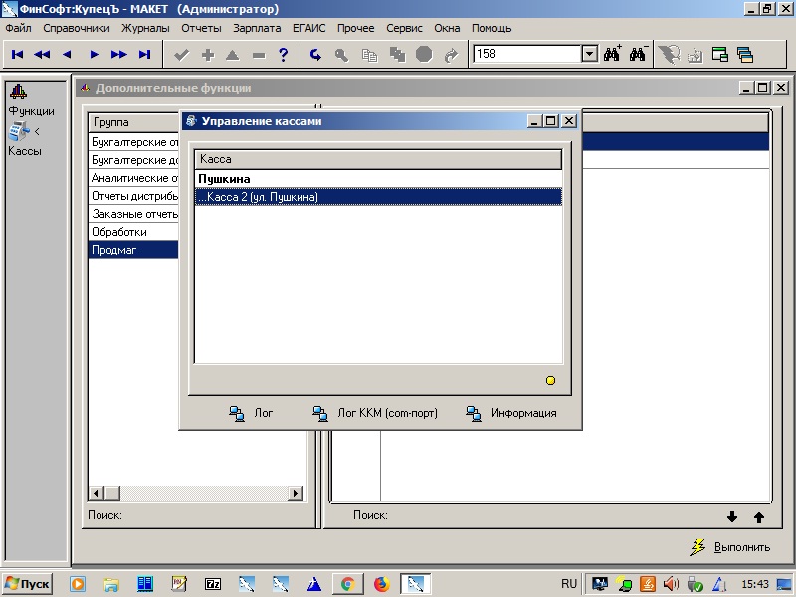
Task: Click the refresh arrow toolbar icon
Action: coord(316,55)
